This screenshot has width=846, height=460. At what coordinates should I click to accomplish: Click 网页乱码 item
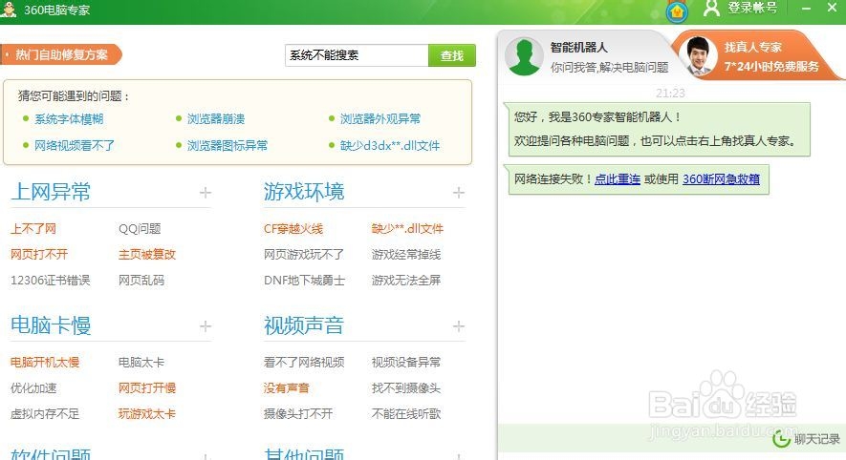click(x=141, y=280)
